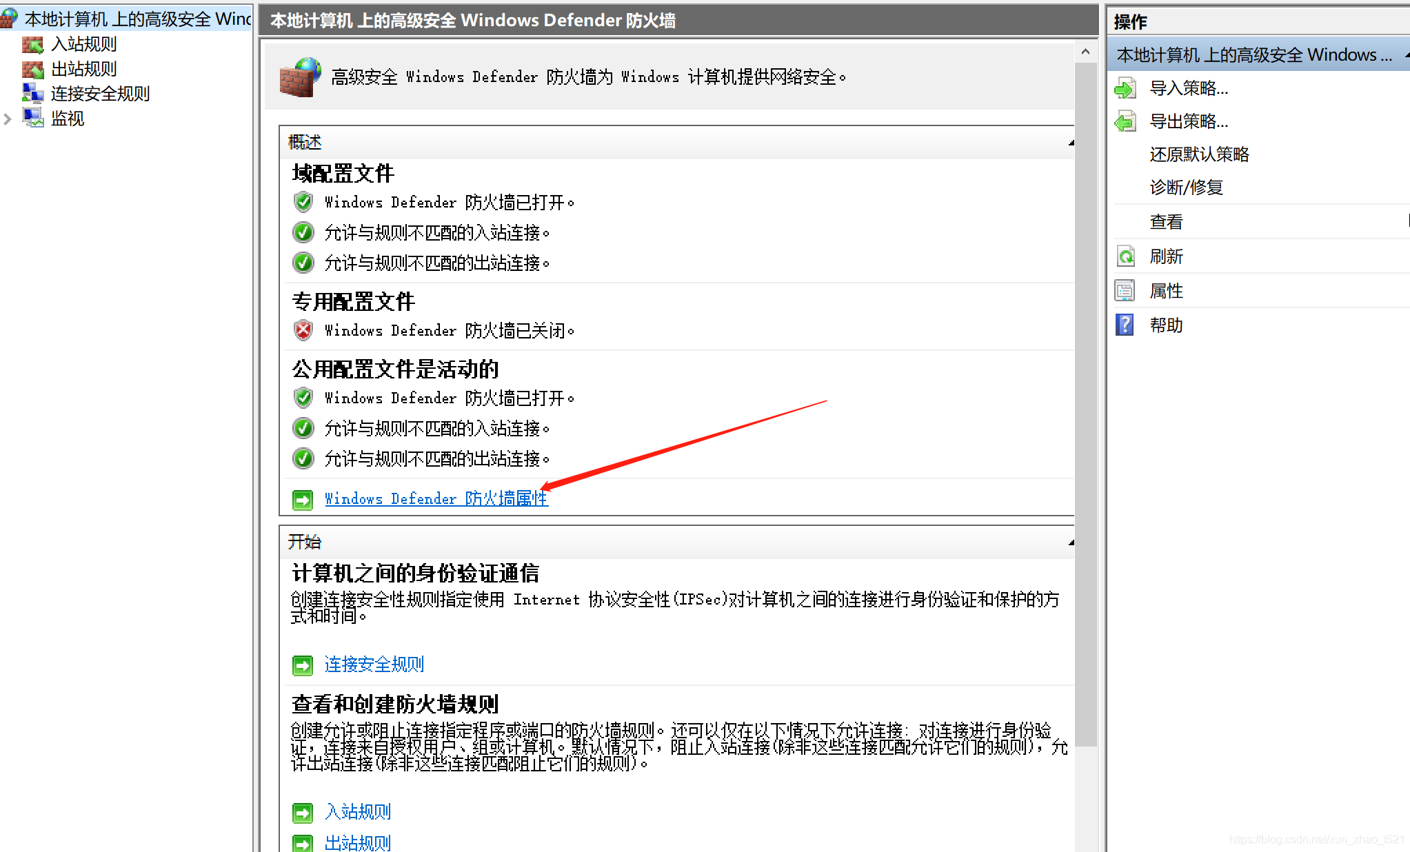
Task: Open the 出站规则 link at the bottom
Action: click(x=358, y=842)
